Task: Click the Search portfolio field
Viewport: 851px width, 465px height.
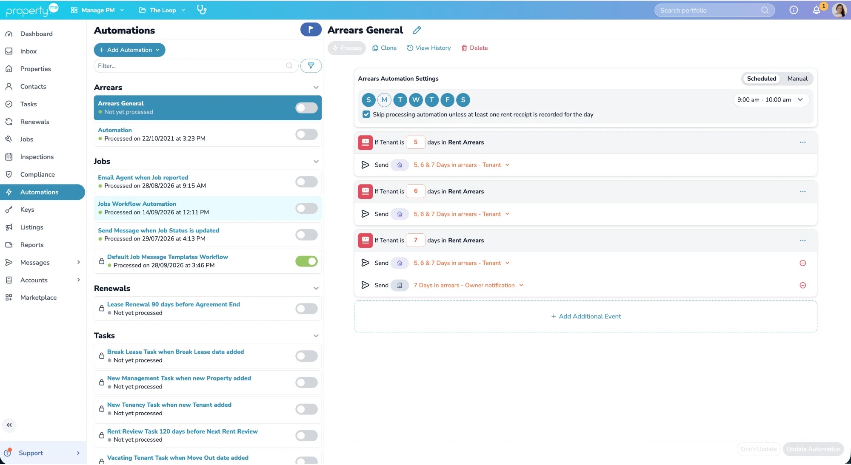Action: (x=714, y=10)
